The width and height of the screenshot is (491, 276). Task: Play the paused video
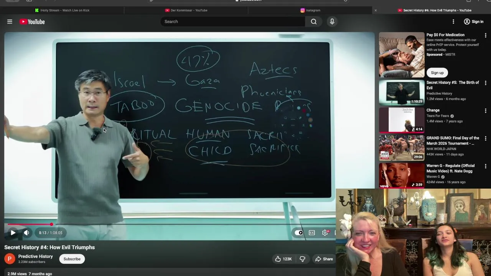(13, 233)
